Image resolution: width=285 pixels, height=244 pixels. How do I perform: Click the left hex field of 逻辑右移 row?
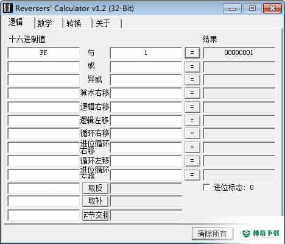(44, 107)
